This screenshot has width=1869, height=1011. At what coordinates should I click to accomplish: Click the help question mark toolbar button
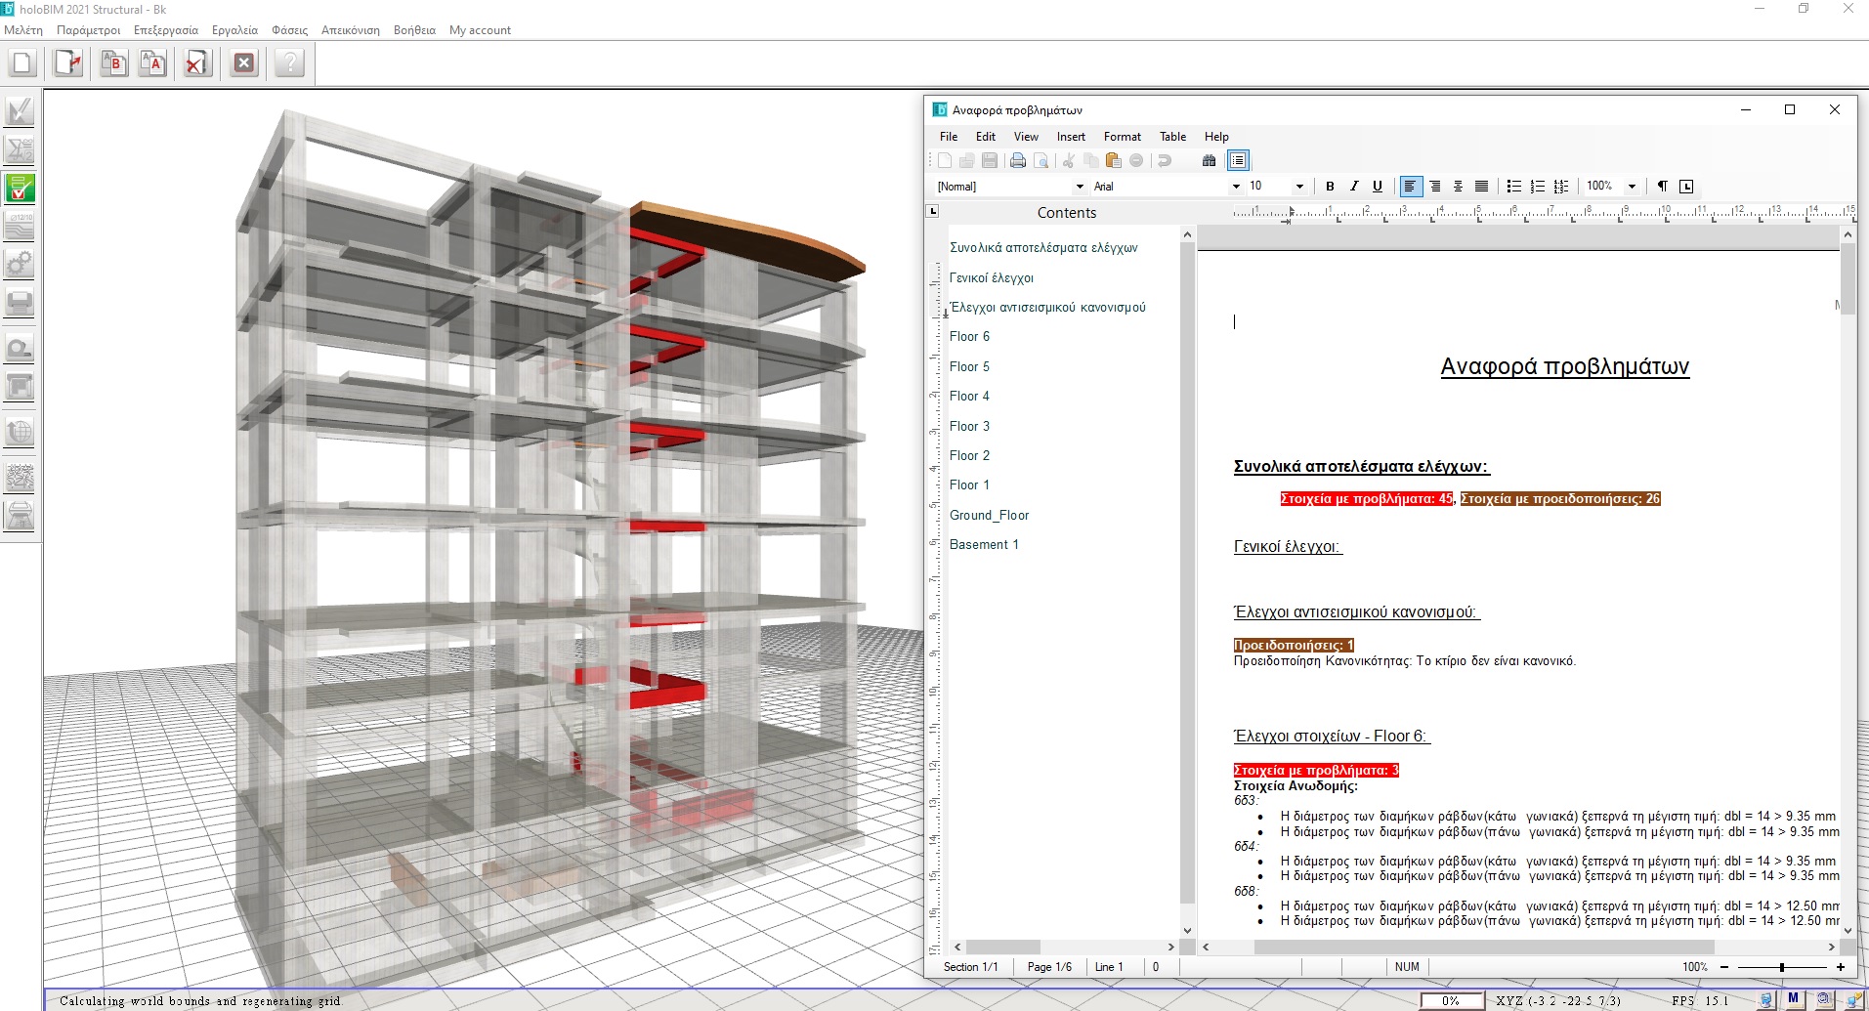(x=289, y=64)
